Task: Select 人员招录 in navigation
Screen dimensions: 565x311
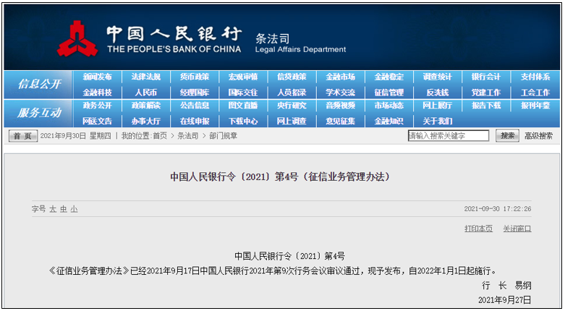Action: [x=292, y=93]
